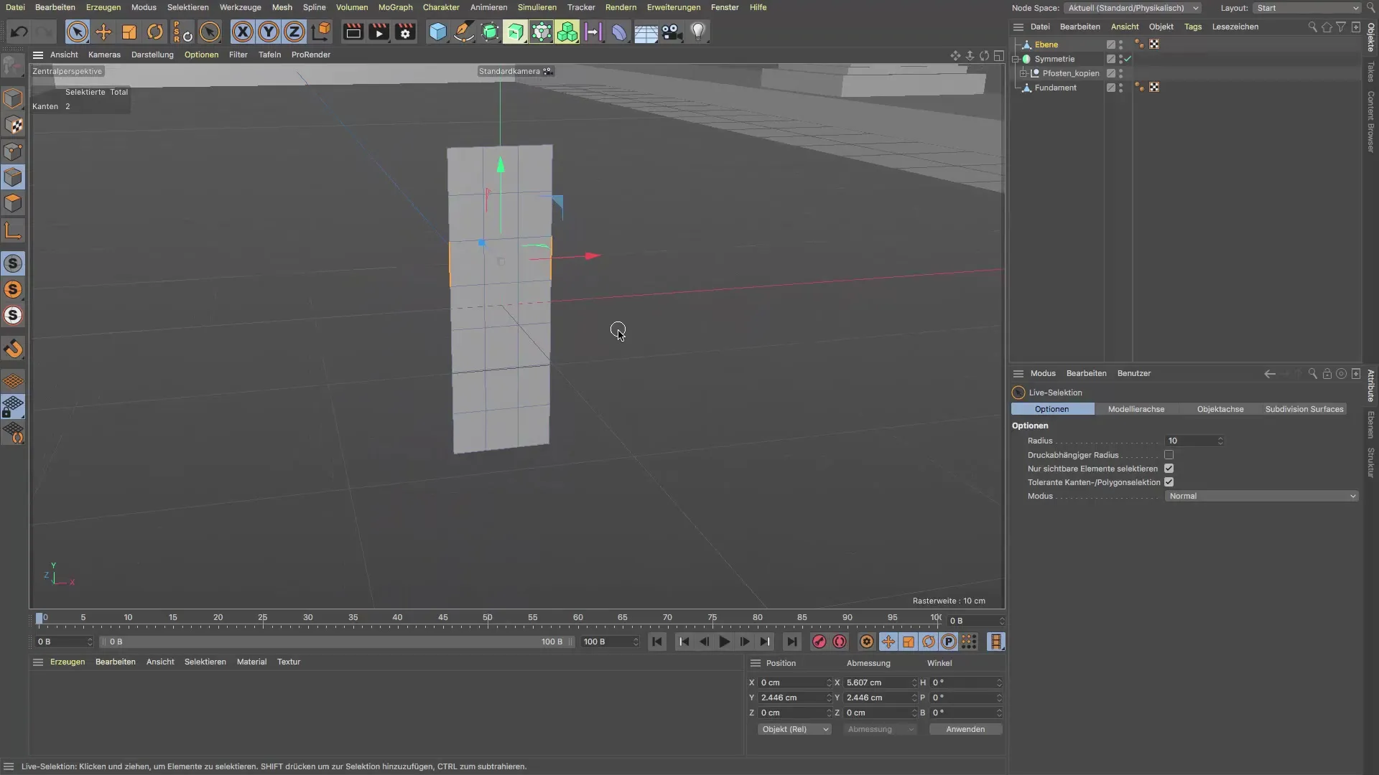Screen dimensions: 1379x775
Task: Open Node Space dropdown
Action: pyautogui.click(x=1133, y=8)
